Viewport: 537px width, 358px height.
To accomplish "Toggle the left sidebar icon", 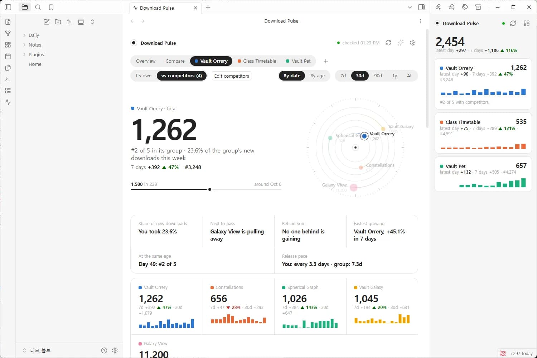I will coord(8,7).
